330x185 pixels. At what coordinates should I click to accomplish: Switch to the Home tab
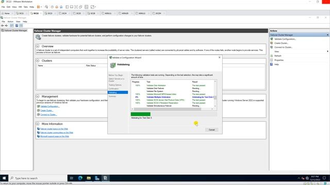[x=7, y=13]
